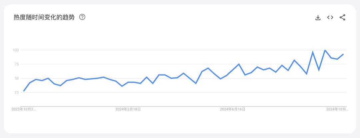Select the first data point of the line
The width and height of the screenshot is (360, 138).
24,91
